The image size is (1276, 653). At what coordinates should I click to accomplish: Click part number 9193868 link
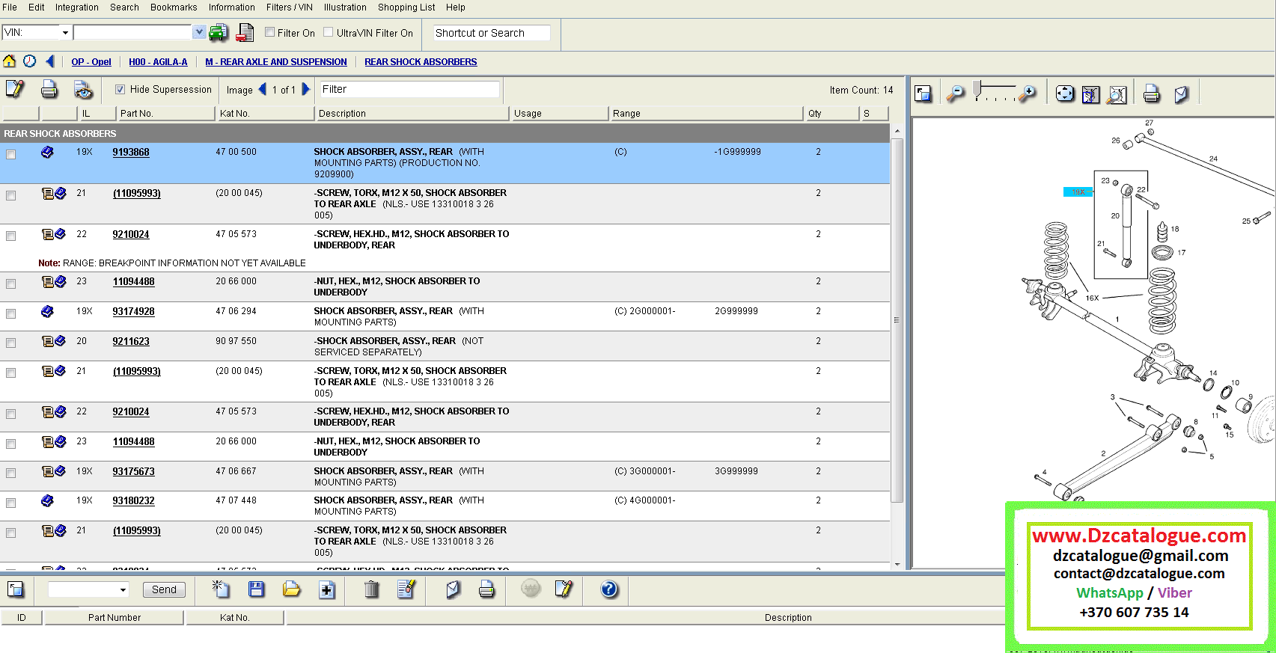coord(131,153)
